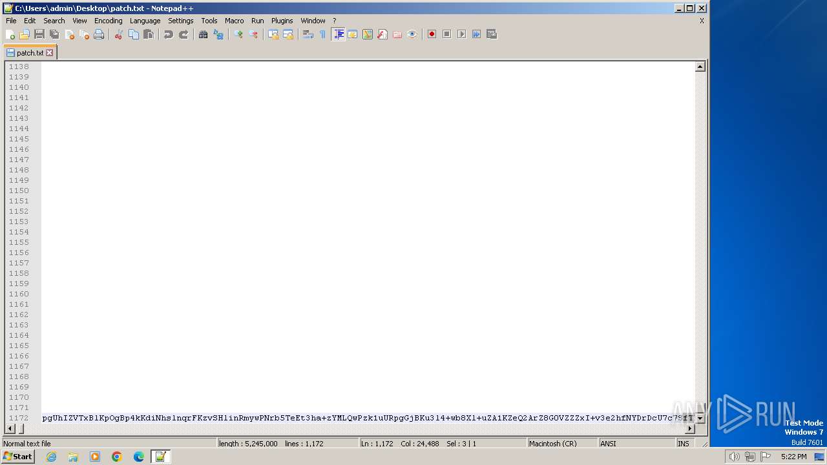
Task: Click the vertical scrollbar down arrow
Action: click(700, 418)
